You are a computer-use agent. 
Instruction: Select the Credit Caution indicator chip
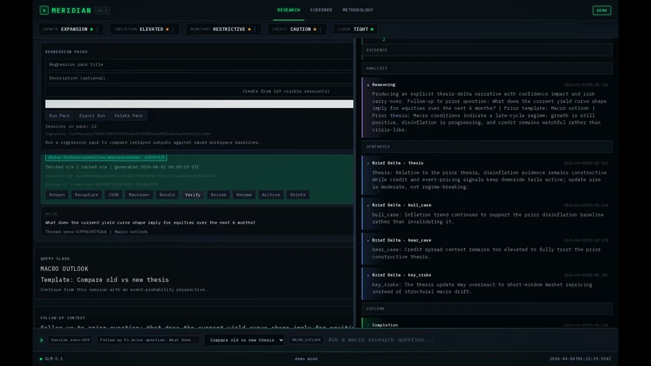click(x=297, y=29)
